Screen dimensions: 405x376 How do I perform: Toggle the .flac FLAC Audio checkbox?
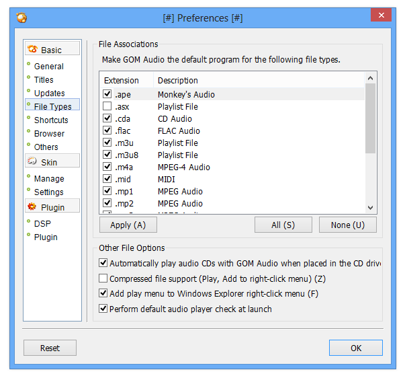click(x=107, y=131)
